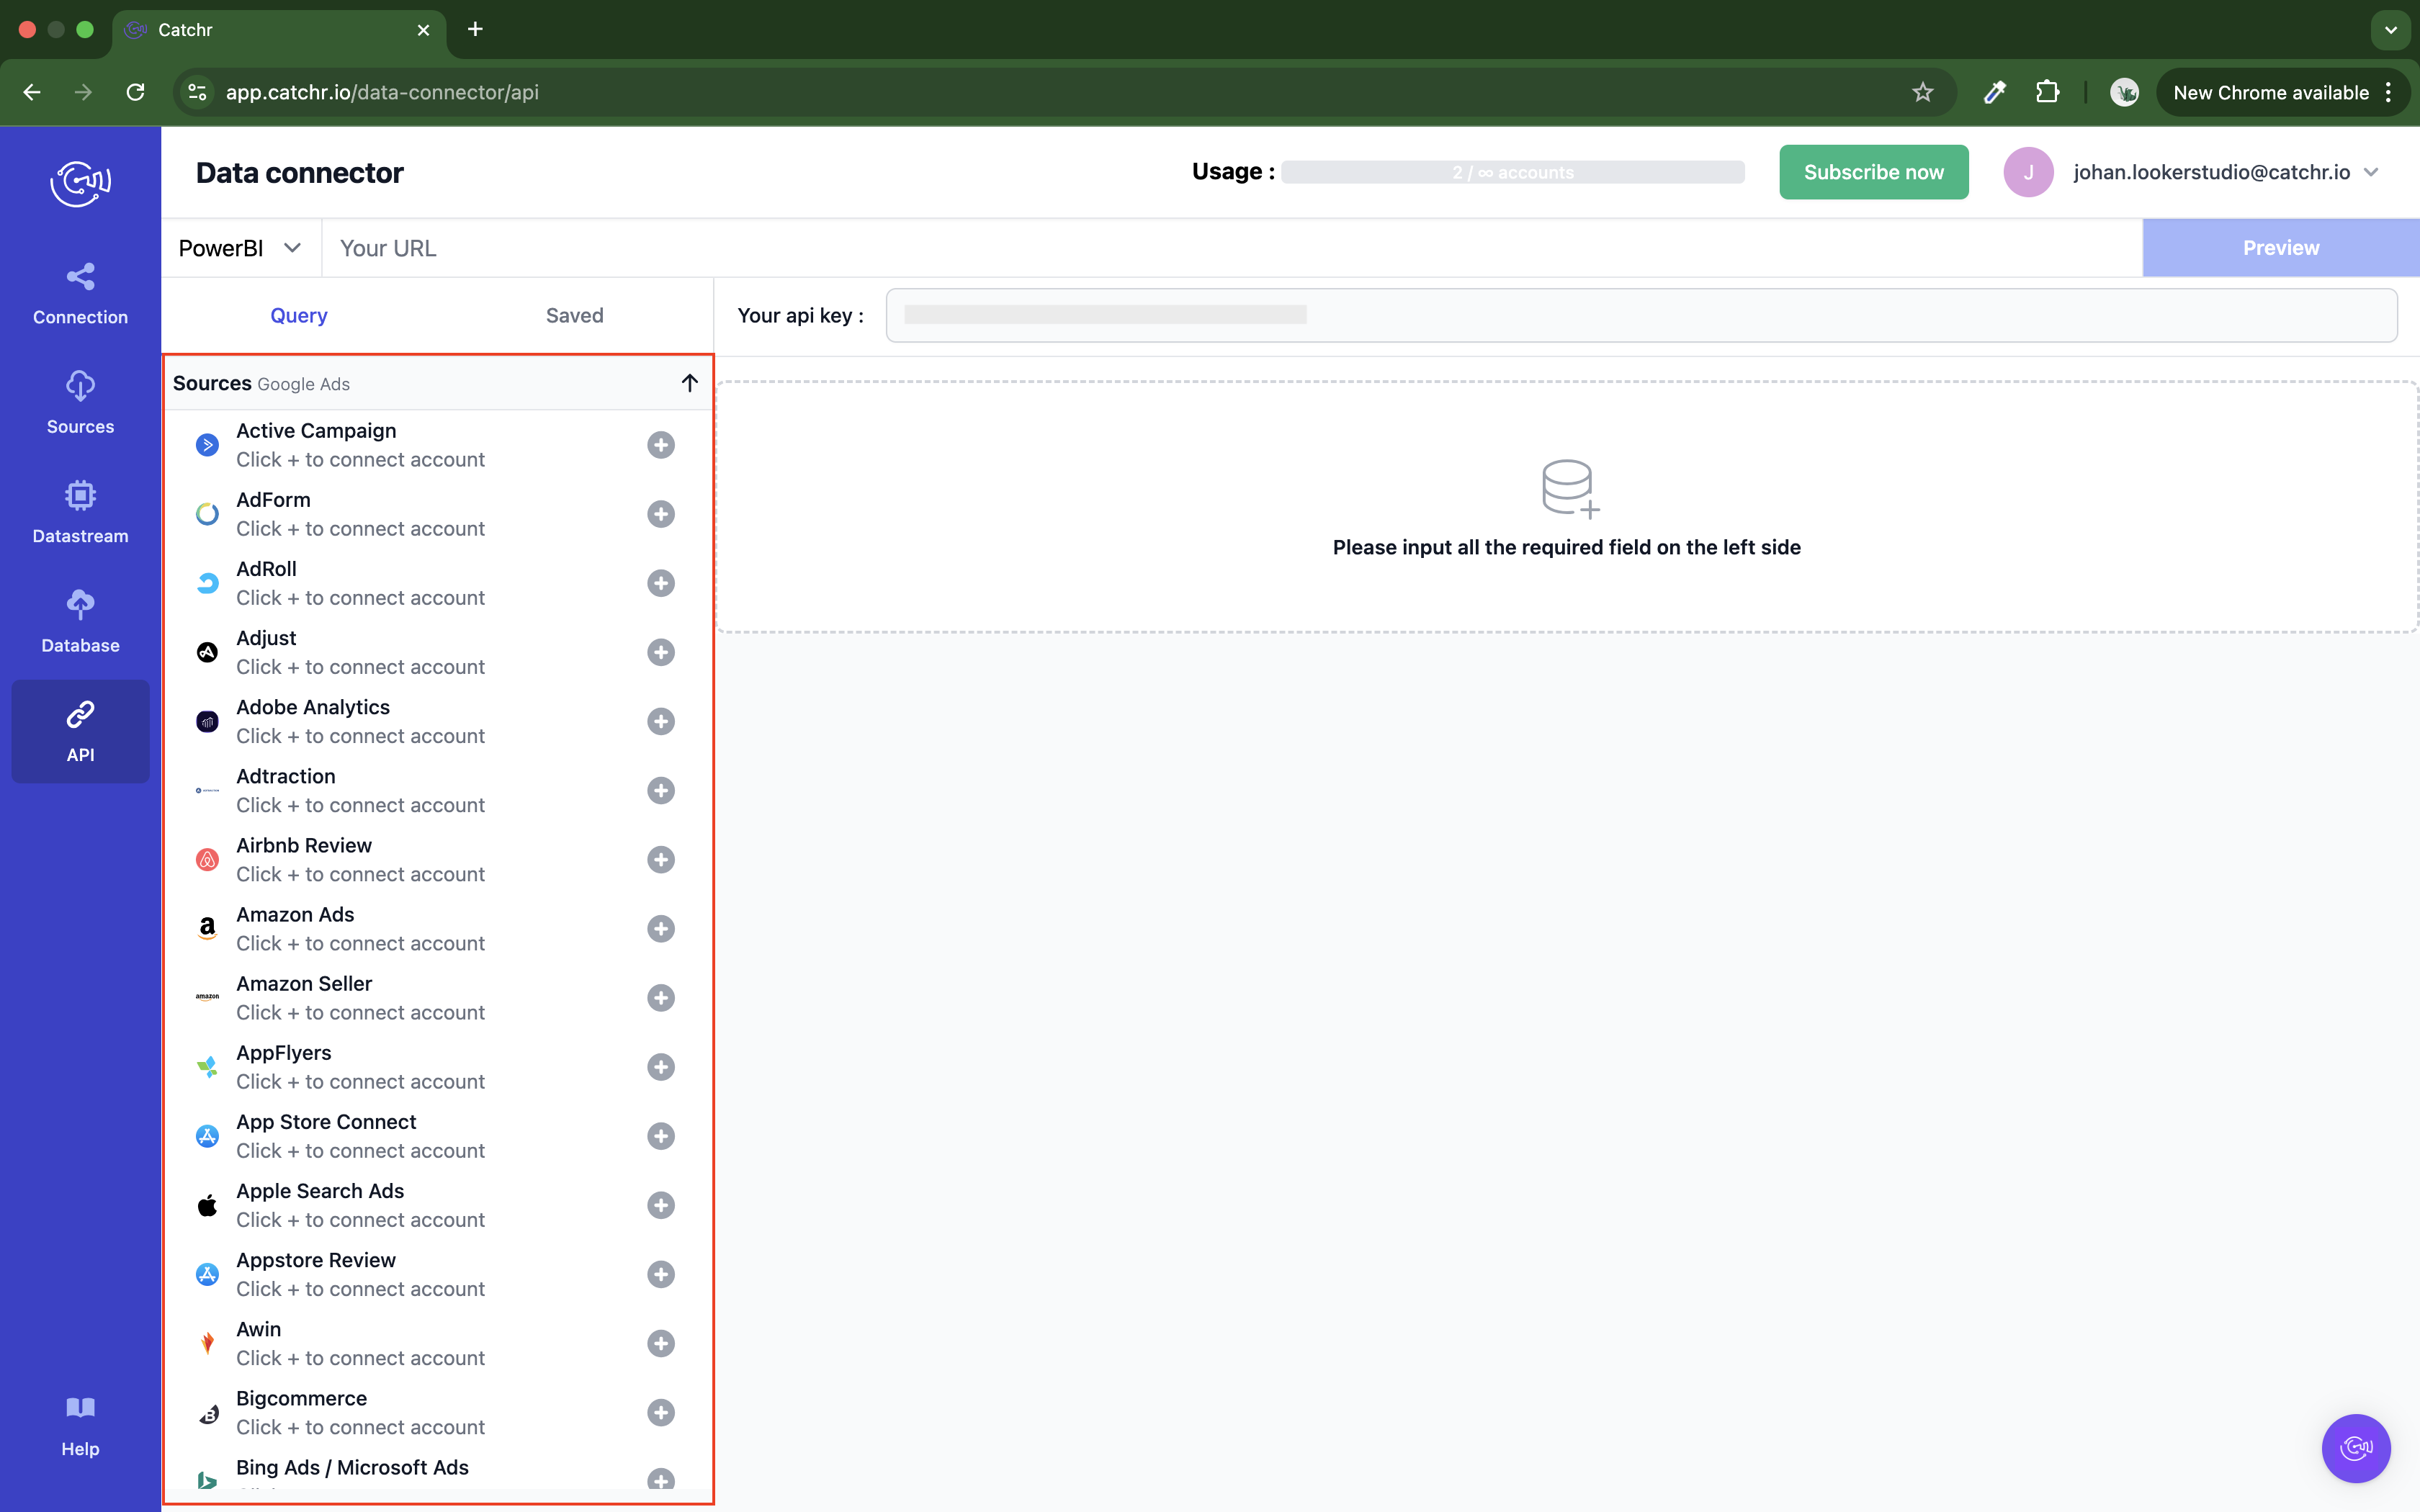2420x1512 pixels.
Task: Click the Catchr logo in sidebar
Action: point(80,183)
